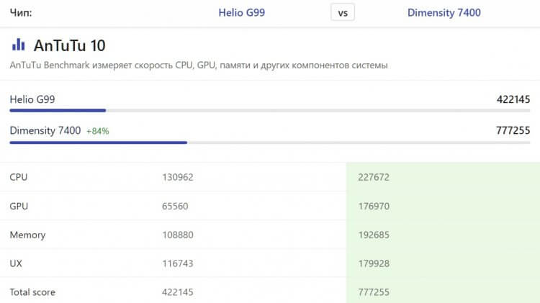The height and width of the screenshot is (303, 540).
Task: Open the Dimensity 7400 chip link
Action: tap(444, 13)
